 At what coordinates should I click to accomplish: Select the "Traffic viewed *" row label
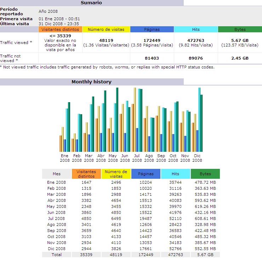16,43
